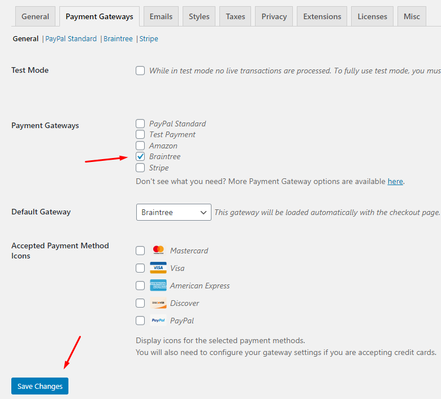The image size is (441, 399).
Task: Open the 'here' gateway options link
Action: (395, 182)
